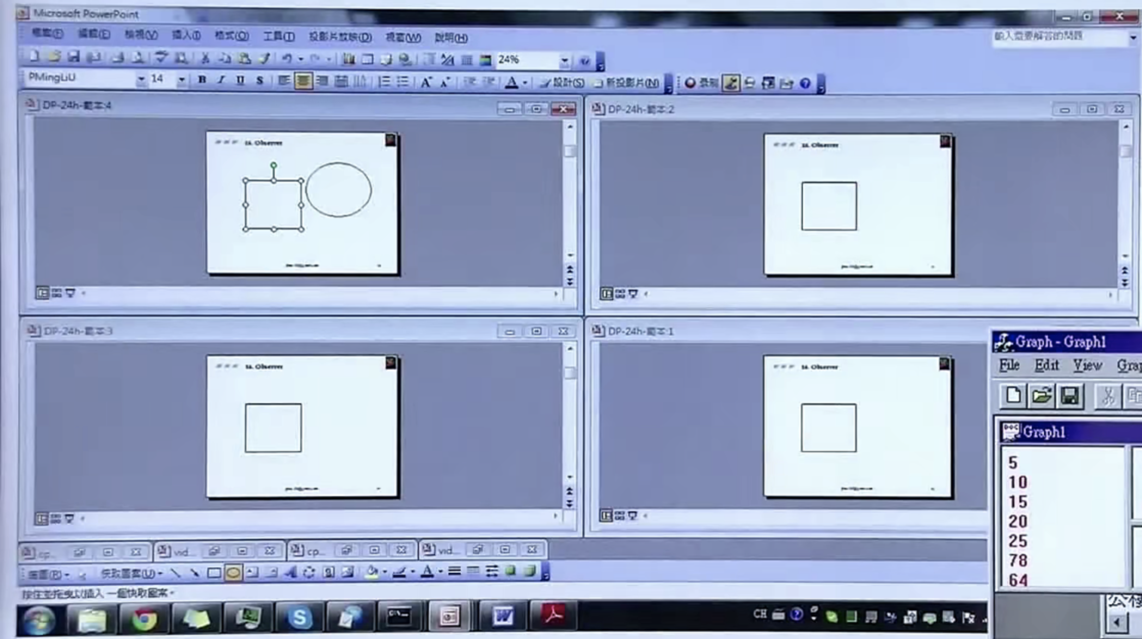Open the 編輯(E) Edit menu

pos(94,34)
